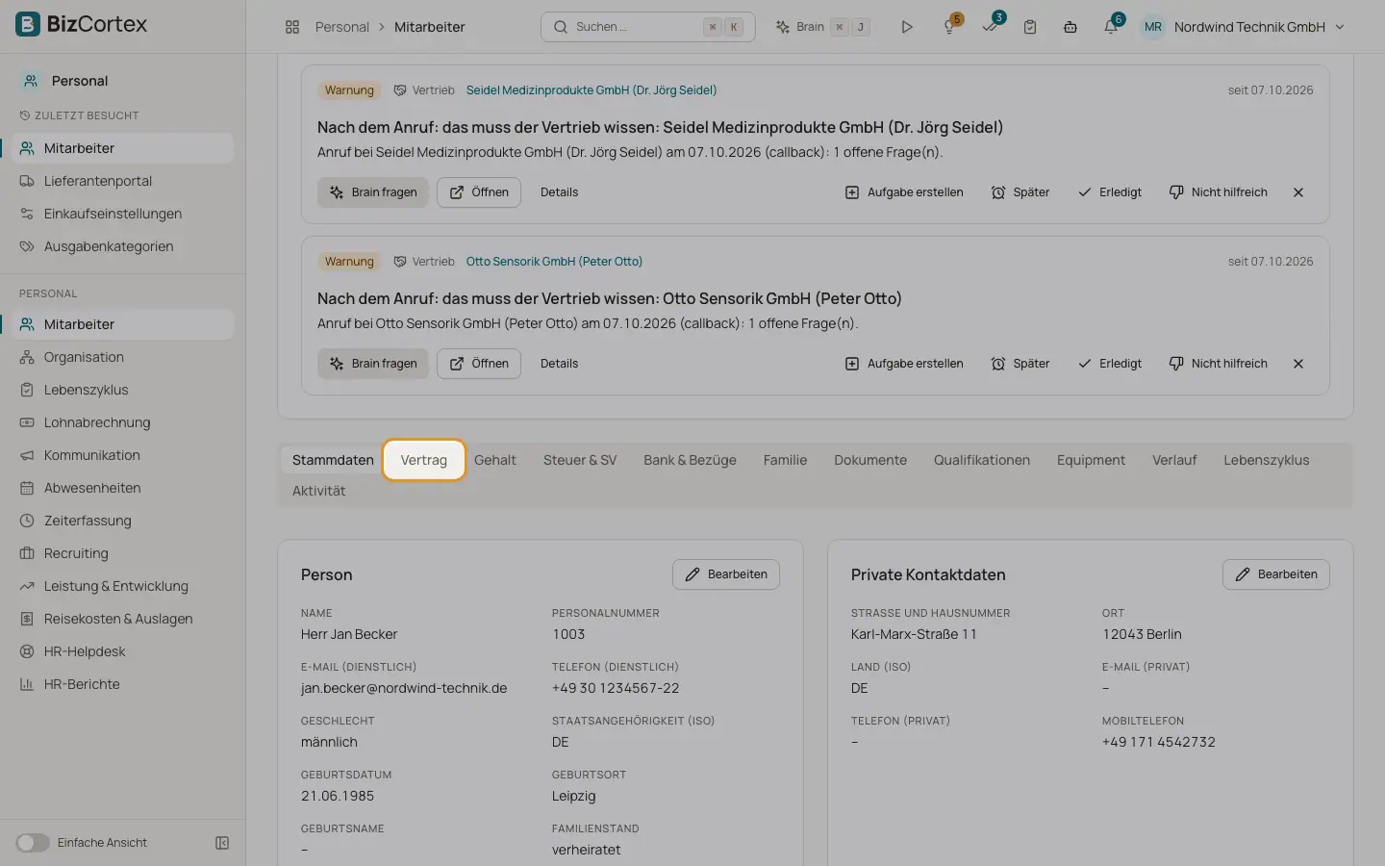Open the Brain button in top bar
The height and width of the screenshot is (866, 1385).
pyautogui.click(x=823, y=27)
